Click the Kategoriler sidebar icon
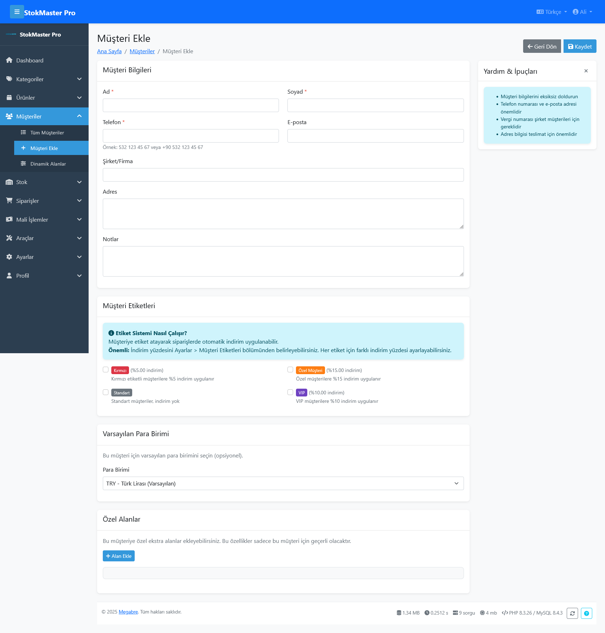Image resolution: width=605 pixels, height=633 pixels. pos(10,79)
